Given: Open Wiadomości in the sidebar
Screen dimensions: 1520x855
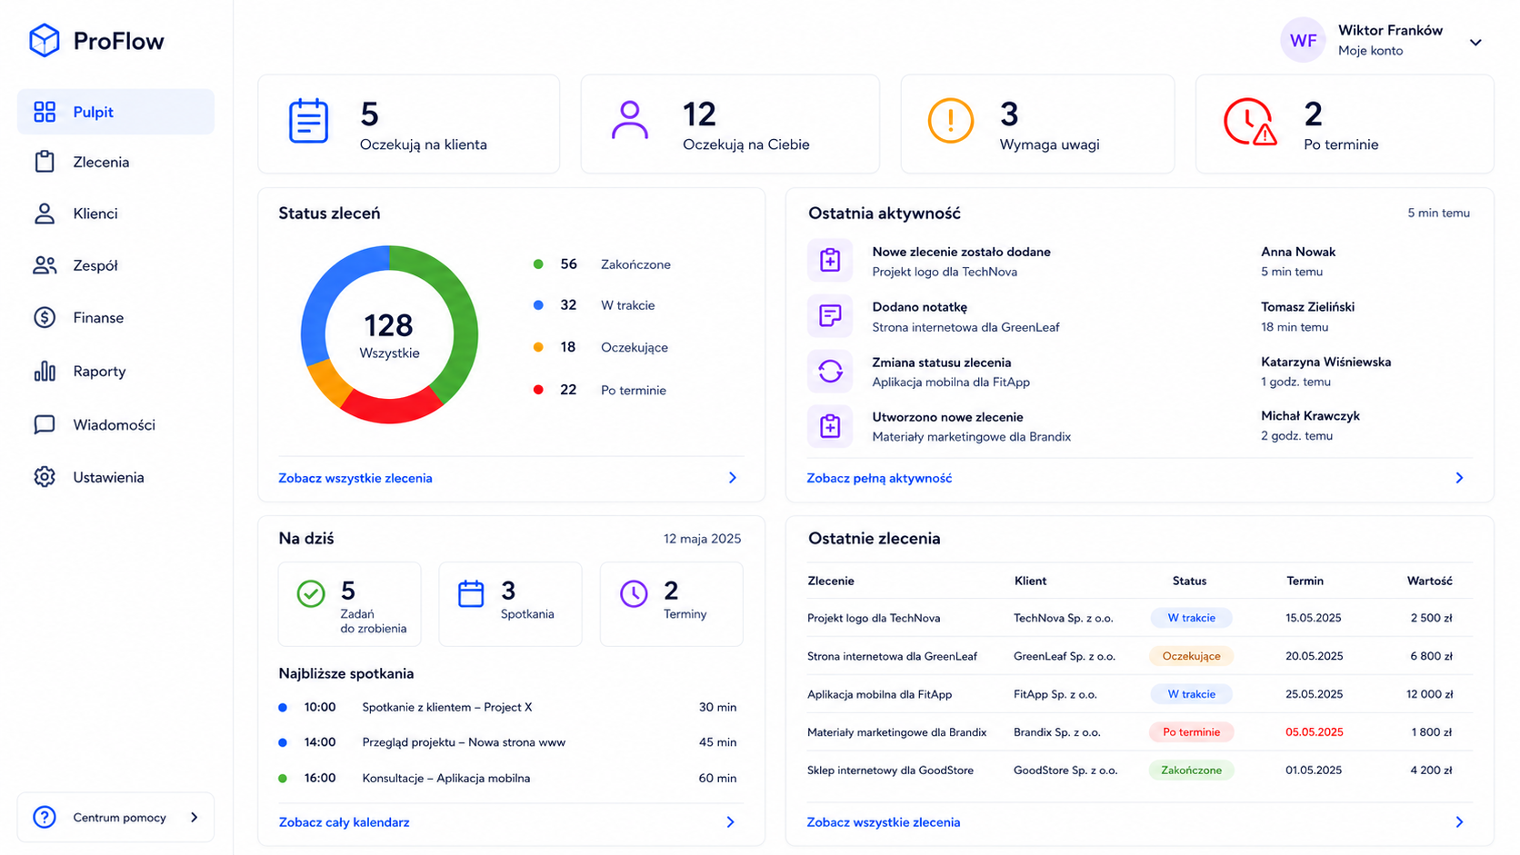Looking at the screenshot, I should 115,424.
